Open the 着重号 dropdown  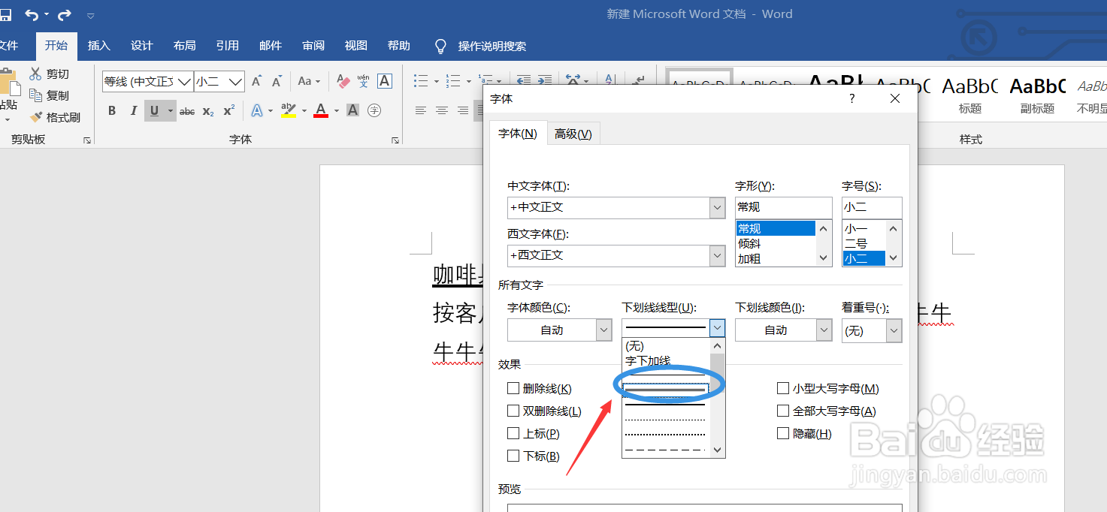point(894,330)
